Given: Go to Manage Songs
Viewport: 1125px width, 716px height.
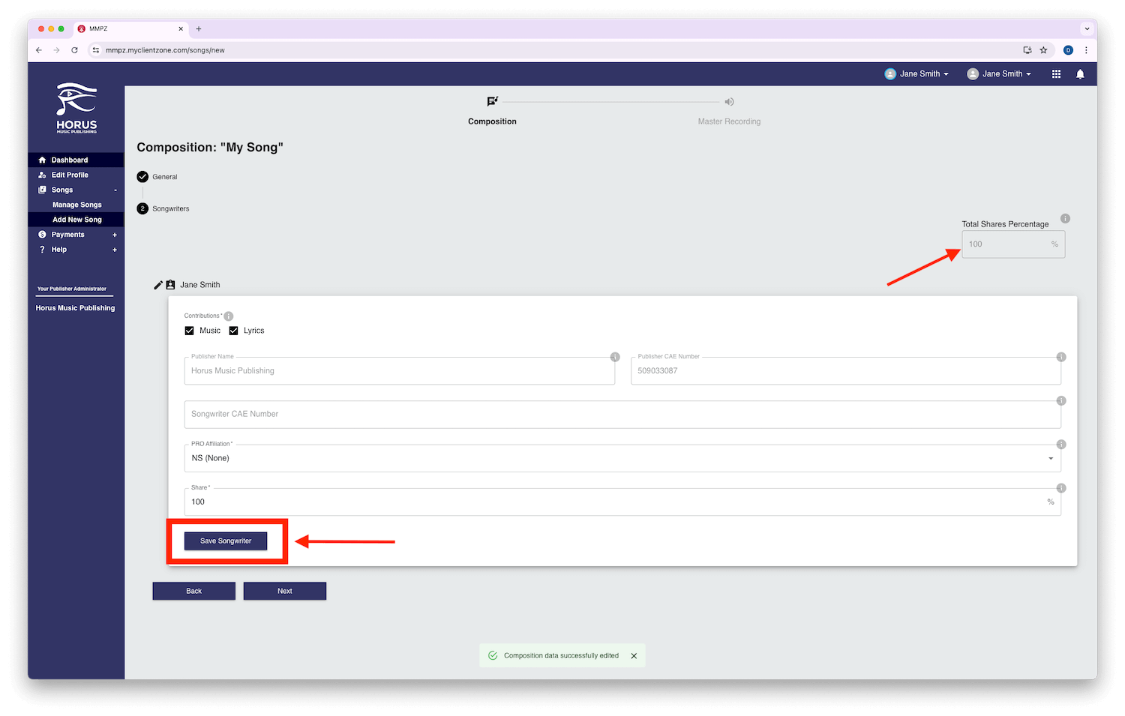Looking at the screenshot, I should pos(76,205).
